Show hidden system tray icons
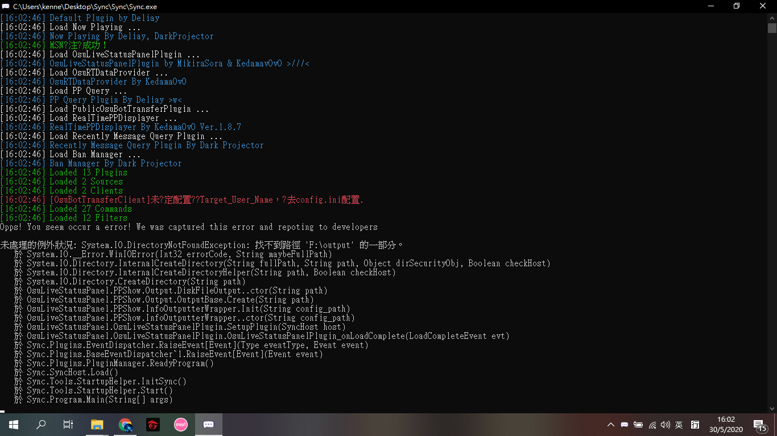This screenshot has width=777, height=436. tap(610, 425)
